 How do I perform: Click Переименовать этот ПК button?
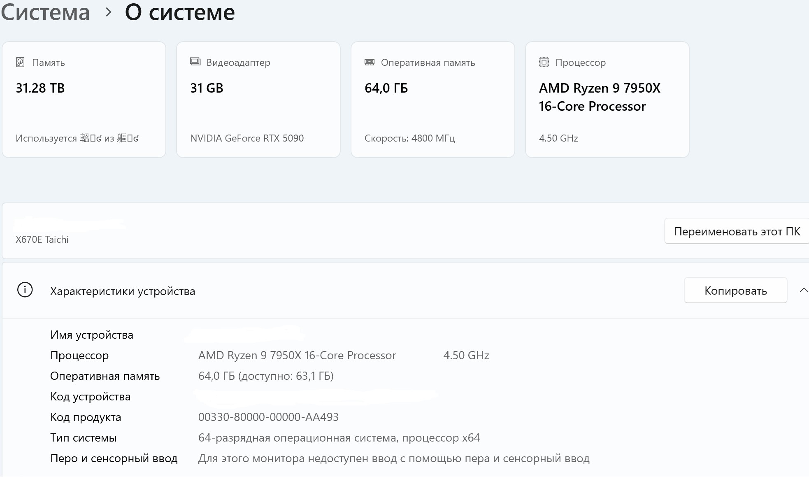(x=737, y=231)
